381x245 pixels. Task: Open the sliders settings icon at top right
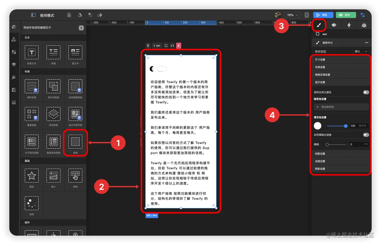click(363, 15)
